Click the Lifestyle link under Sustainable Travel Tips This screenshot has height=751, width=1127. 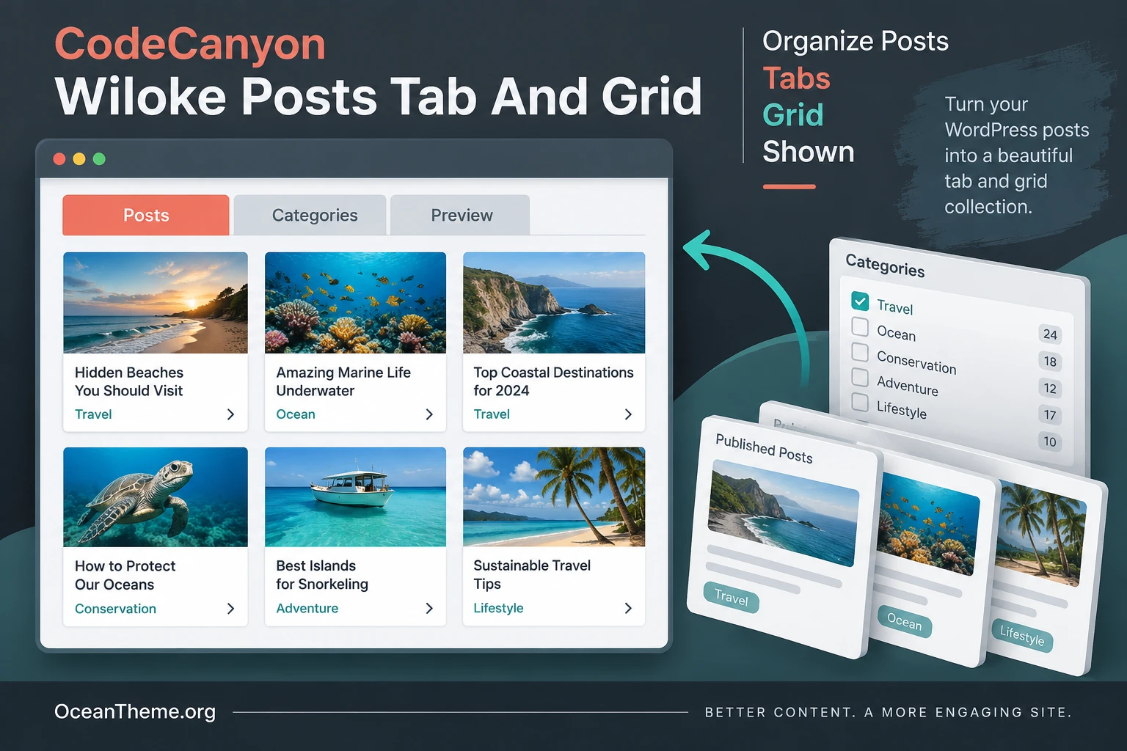click(498, 608)
